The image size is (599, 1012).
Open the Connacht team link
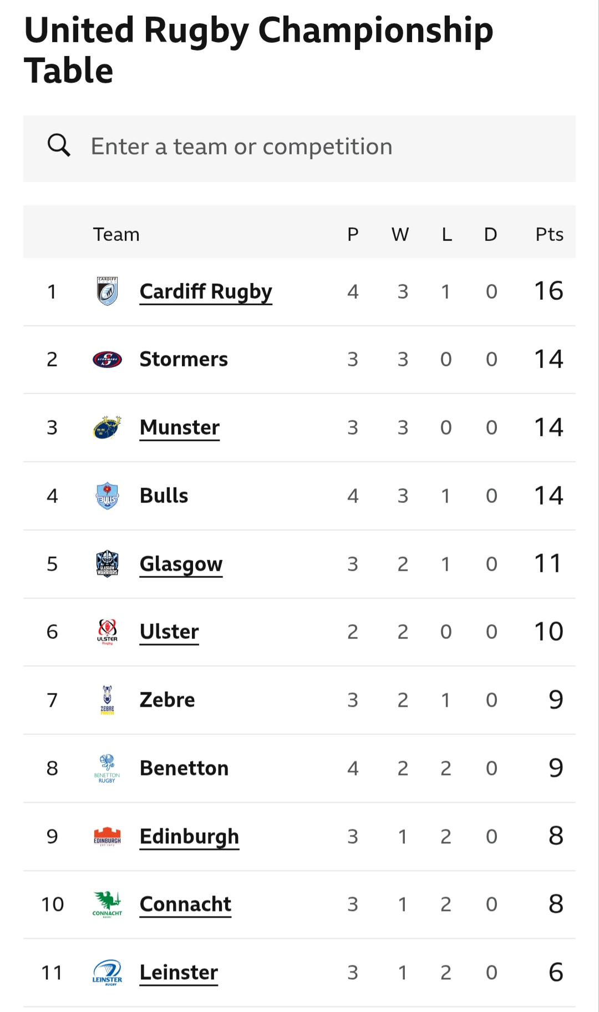pyautogui.click(x=185, y=904)
